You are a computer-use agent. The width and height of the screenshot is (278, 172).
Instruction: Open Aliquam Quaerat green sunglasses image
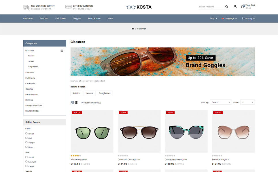coord(92,131)
